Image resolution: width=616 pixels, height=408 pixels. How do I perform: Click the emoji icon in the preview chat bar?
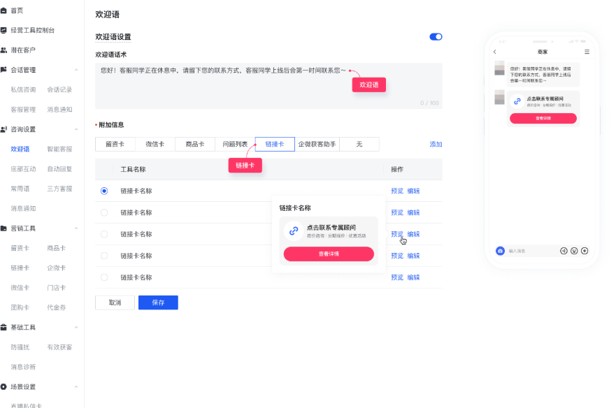[574, 251]
